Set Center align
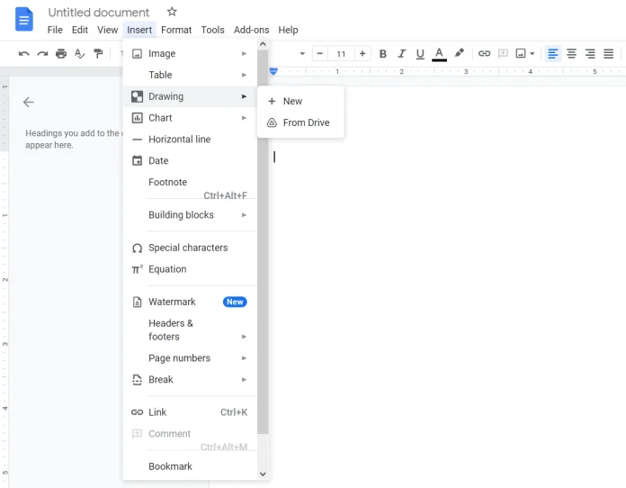The width and height of the screenshot is (626, 488). pos(571,53)
